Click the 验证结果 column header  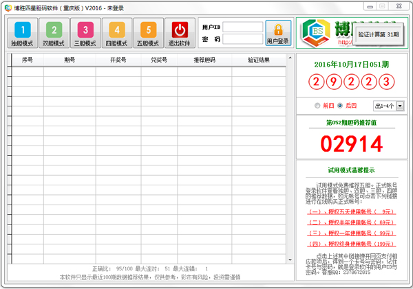tap(259, 60)
